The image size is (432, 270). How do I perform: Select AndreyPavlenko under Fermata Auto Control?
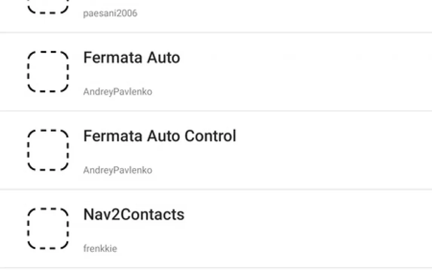(118, 170)
